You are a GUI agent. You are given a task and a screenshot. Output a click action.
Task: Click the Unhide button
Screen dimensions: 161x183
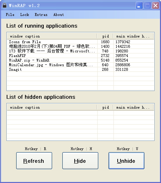click(126, 161)
